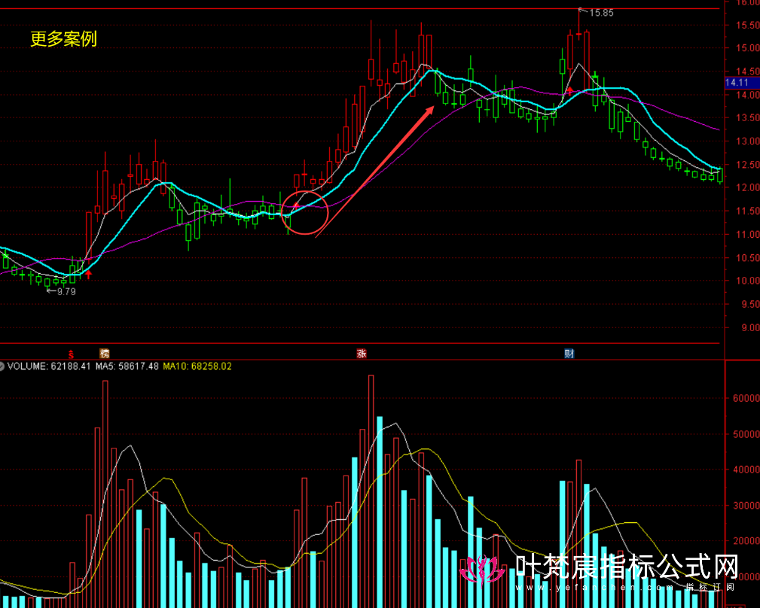Click the 9.00 price axis label
The image size is (760, 608).
pos(749,328)
